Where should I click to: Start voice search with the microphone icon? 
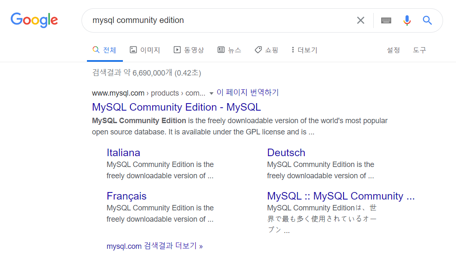tap(407, 20)
